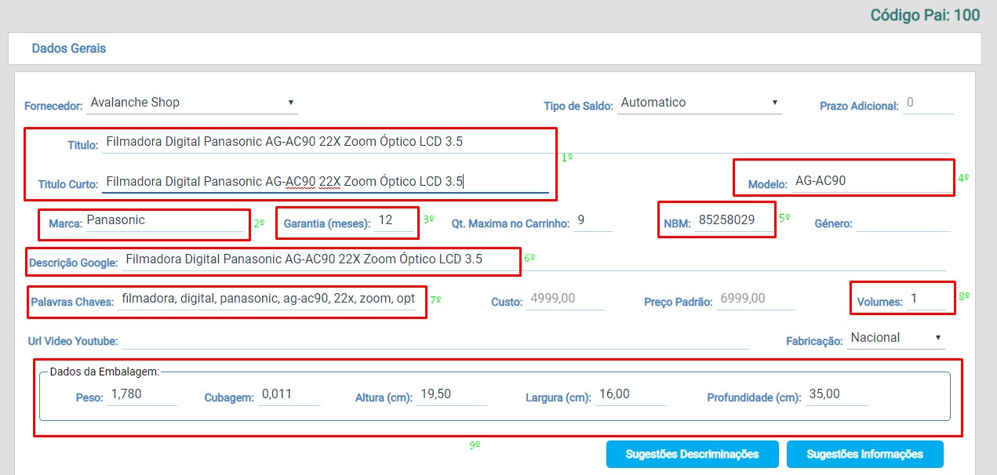The width and height of the screenshot is (997, 475).
Task: Click the Preço Padrão field showing 6999,00
Action: click(755, 299)
